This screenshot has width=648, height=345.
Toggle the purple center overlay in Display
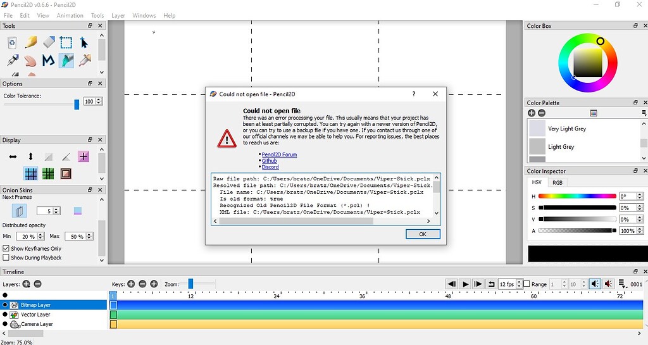click(84, 156)
